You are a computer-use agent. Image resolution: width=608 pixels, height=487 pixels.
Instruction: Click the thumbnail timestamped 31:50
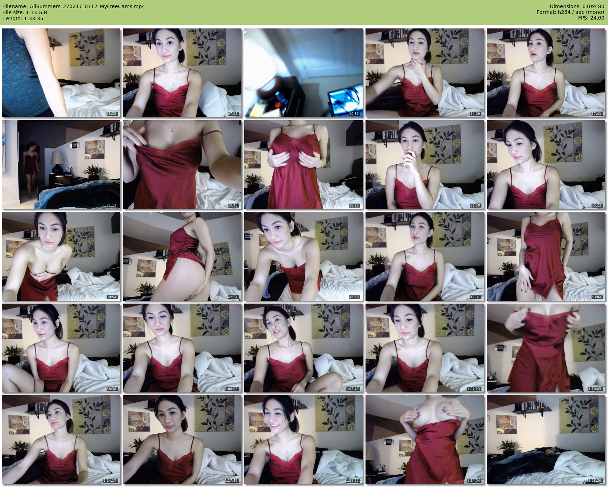point(425,164)
